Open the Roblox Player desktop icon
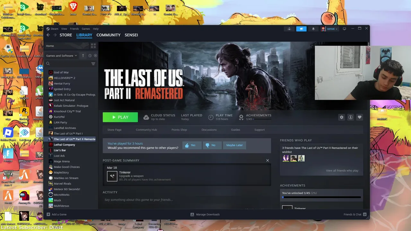Image resolution: width=411 pixels, height=231 pixels. tap(8, 134)
